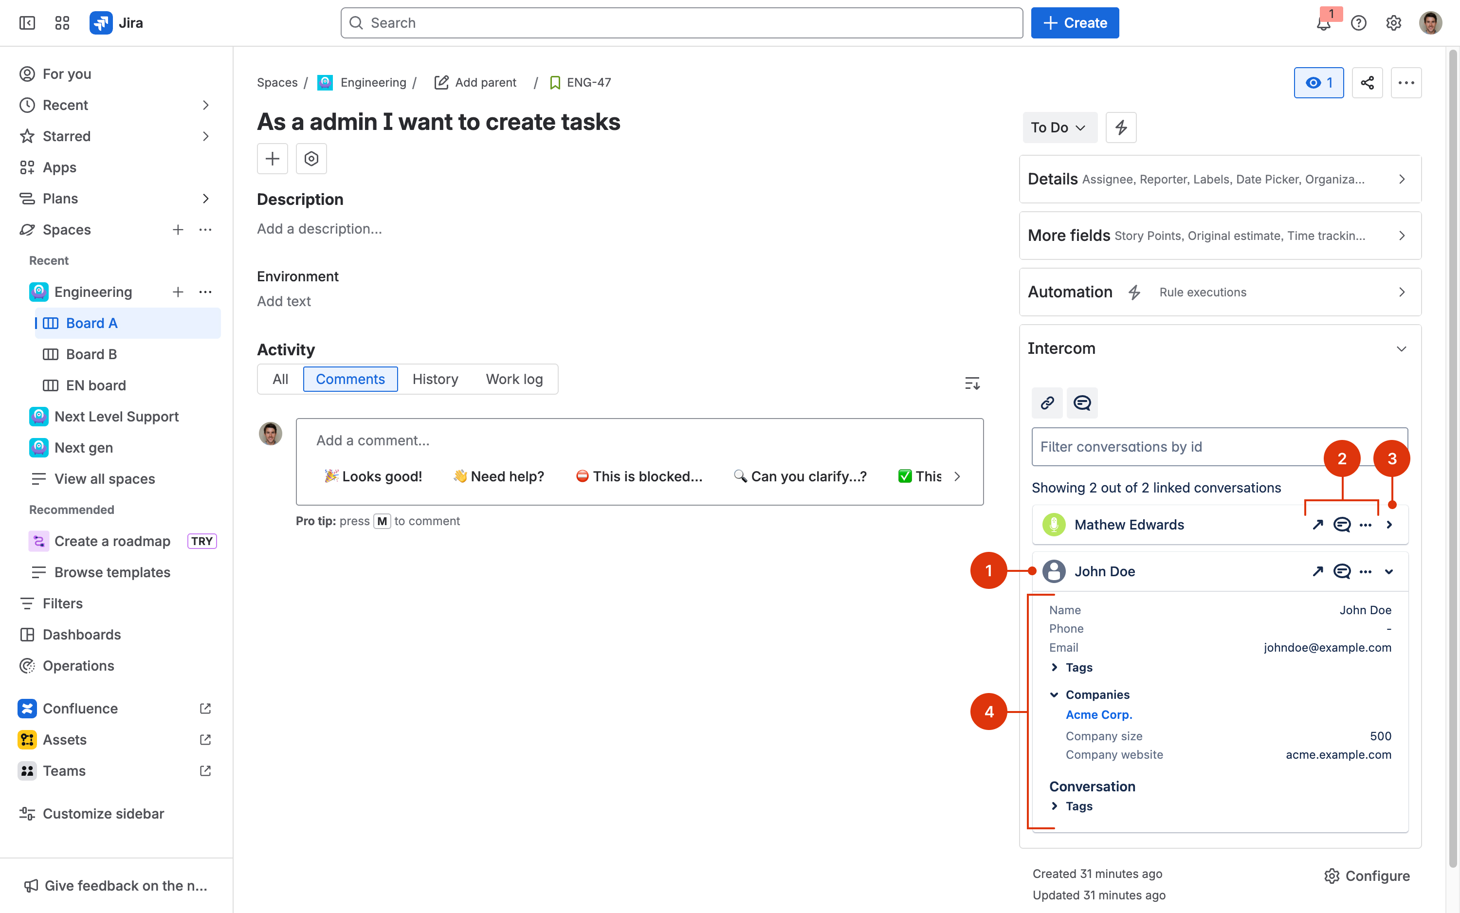The height and width of the screenshot is (913, 1460).
Task: Collapse the Intercom panel
Action: pyautogui.click(x=1402, y=349)
